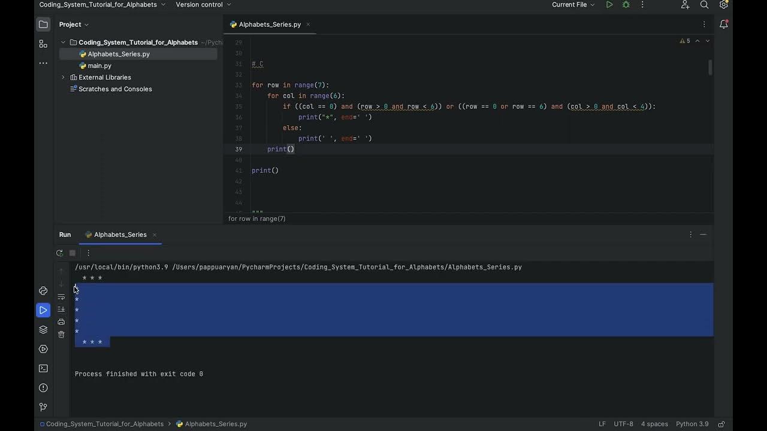
Task: Select Scratches and Consoles node
Action: coord(115,89)
